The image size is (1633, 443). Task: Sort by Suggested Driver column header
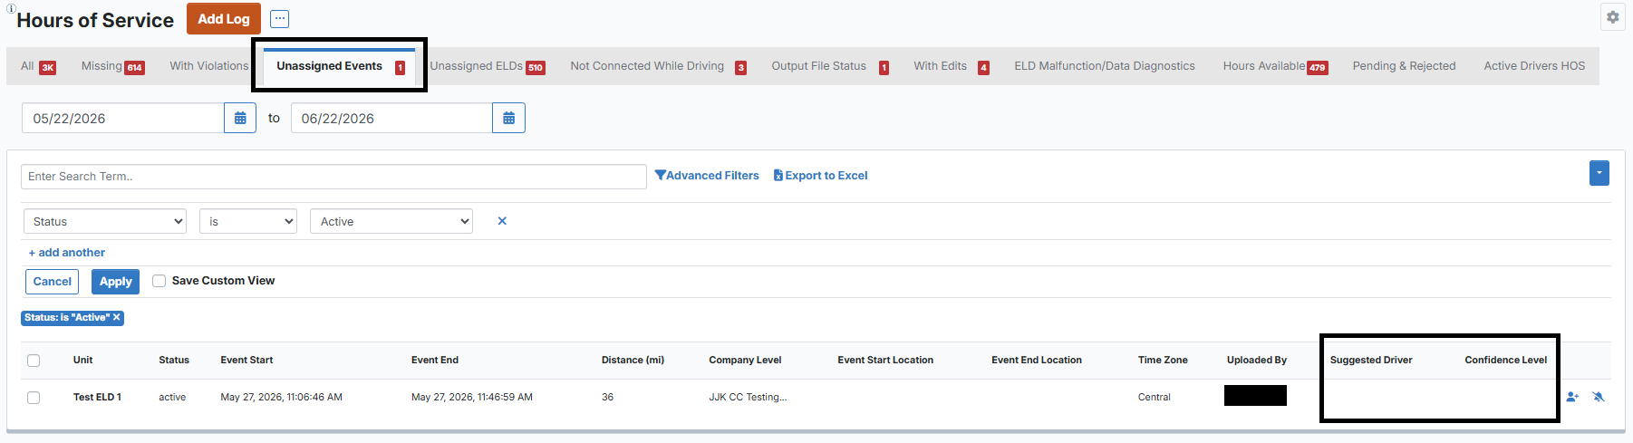pyautogui.click(x=1371, y=361)
